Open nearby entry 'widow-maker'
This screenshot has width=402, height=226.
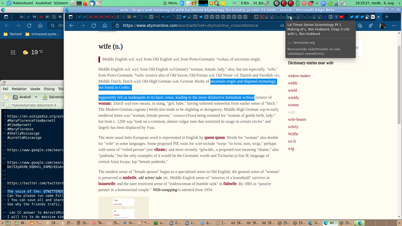coord(299,76)
